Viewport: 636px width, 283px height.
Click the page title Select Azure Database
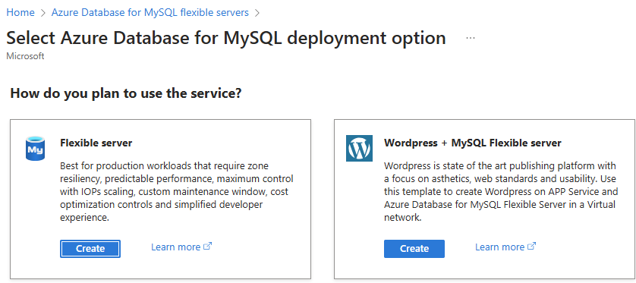[226, 38]
